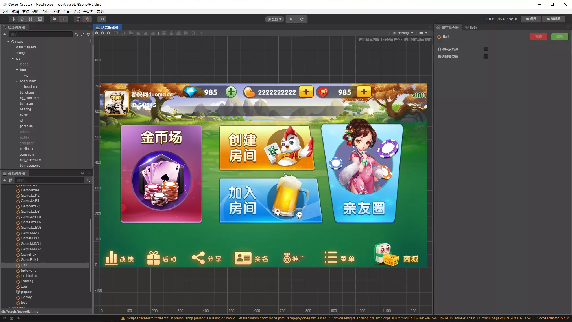Select the rect transform tool
The height and width of the screenshot is (322, 572).
39,19
